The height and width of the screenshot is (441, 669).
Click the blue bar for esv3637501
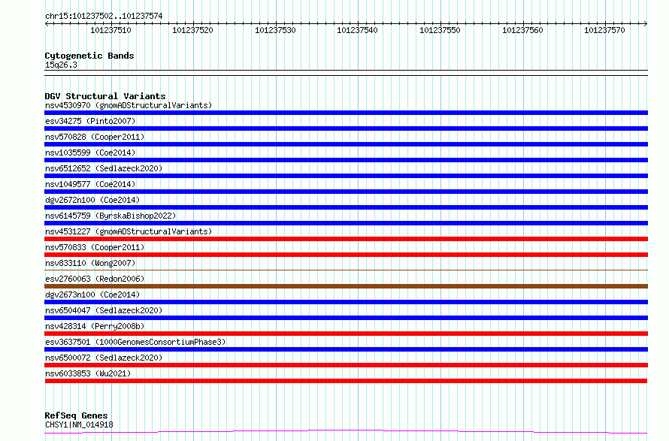346,349
